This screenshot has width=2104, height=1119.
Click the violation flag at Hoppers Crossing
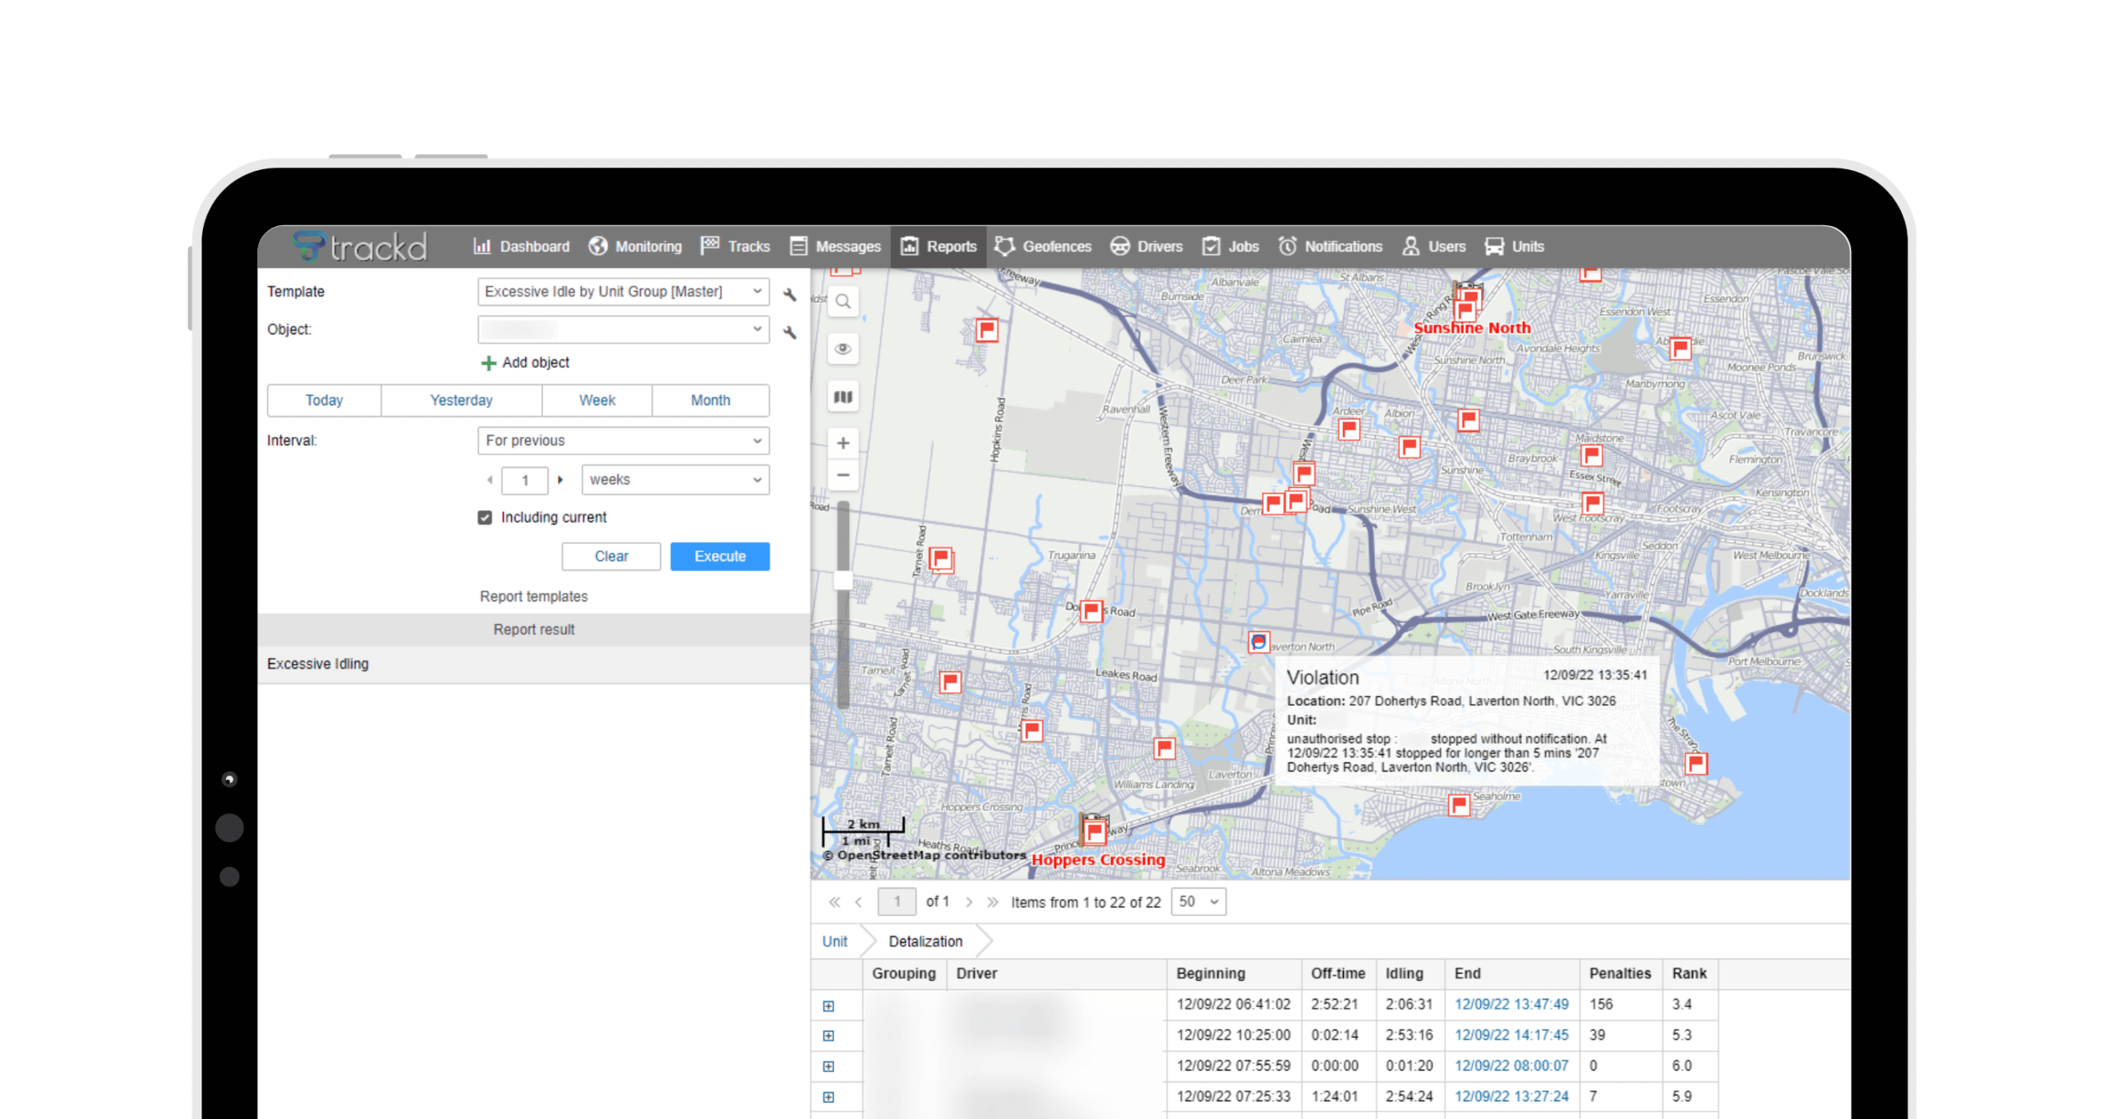tap(1094, 832)
